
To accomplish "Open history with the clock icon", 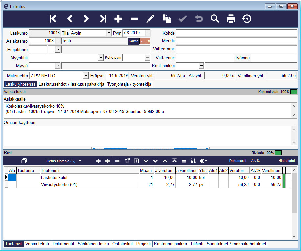I will click(247, 19).
